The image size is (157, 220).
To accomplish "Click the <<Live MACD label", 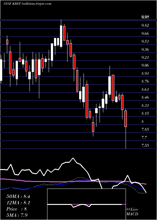I will [x=132, y=212].
